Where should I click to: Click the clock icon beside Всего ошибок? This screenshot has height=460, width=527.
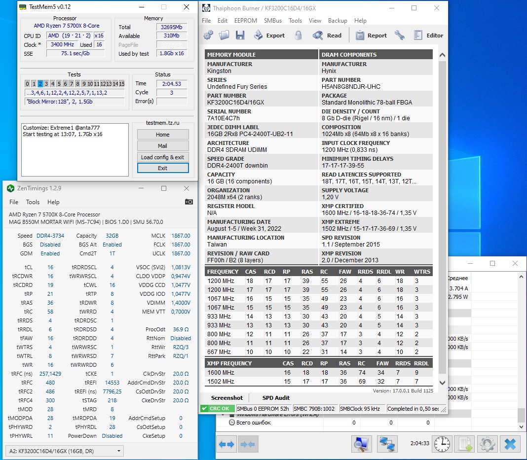pyautogui.click(x=231, y=423)
